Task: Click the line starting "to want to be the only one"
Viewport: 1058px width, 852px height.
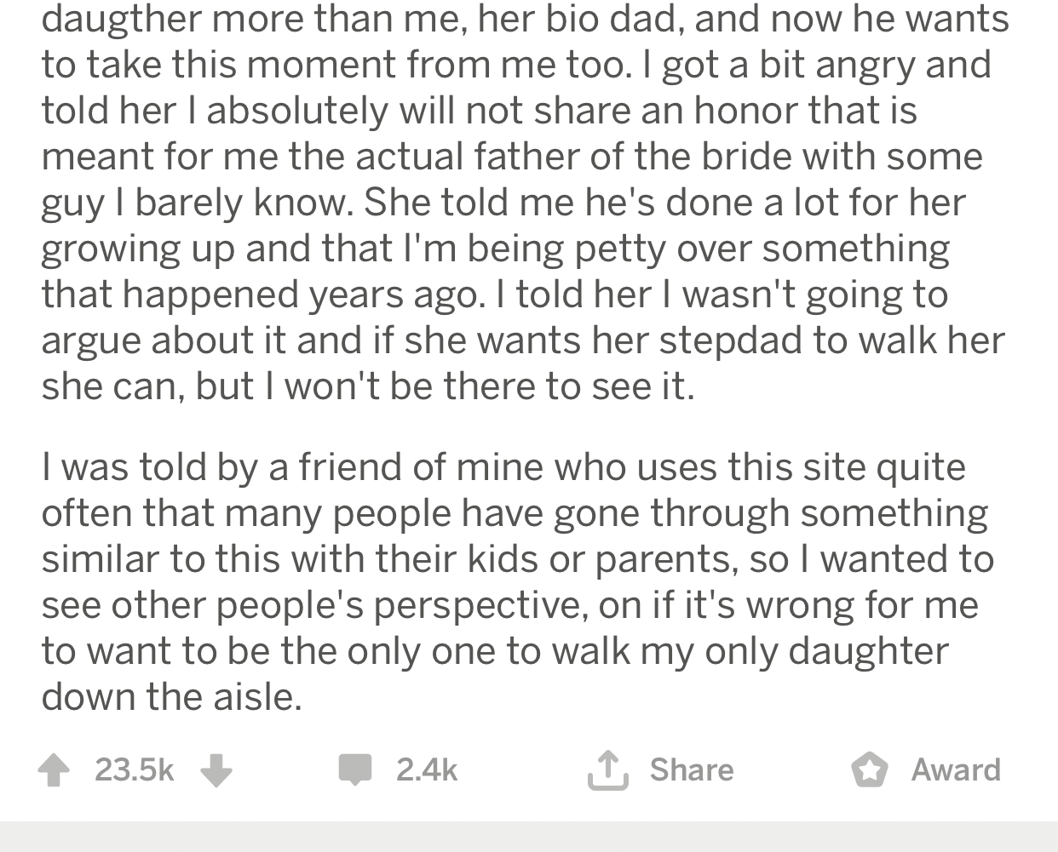Action: click(495, 650)
